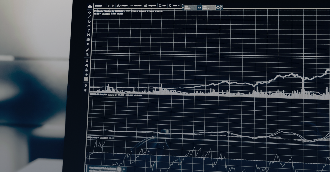Open the bar style candles icon
Screen dimensions: 330x172
click(x=113, y=5)
